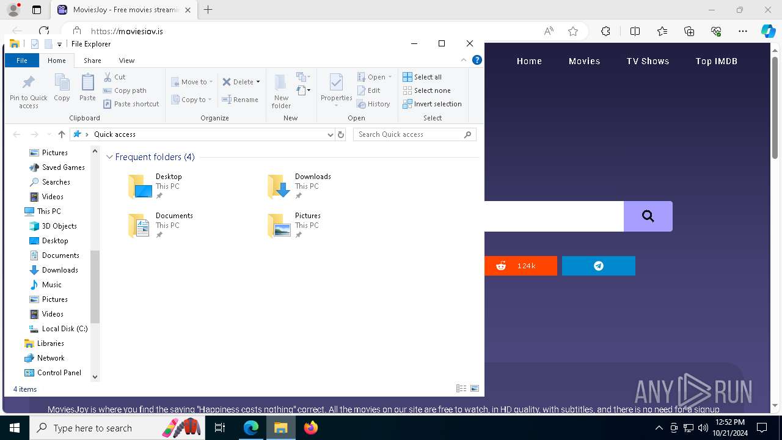Open Firefox from the taskbar
Image resolution: width=782 pixels, height=440 pixels.
coord(311,428)
